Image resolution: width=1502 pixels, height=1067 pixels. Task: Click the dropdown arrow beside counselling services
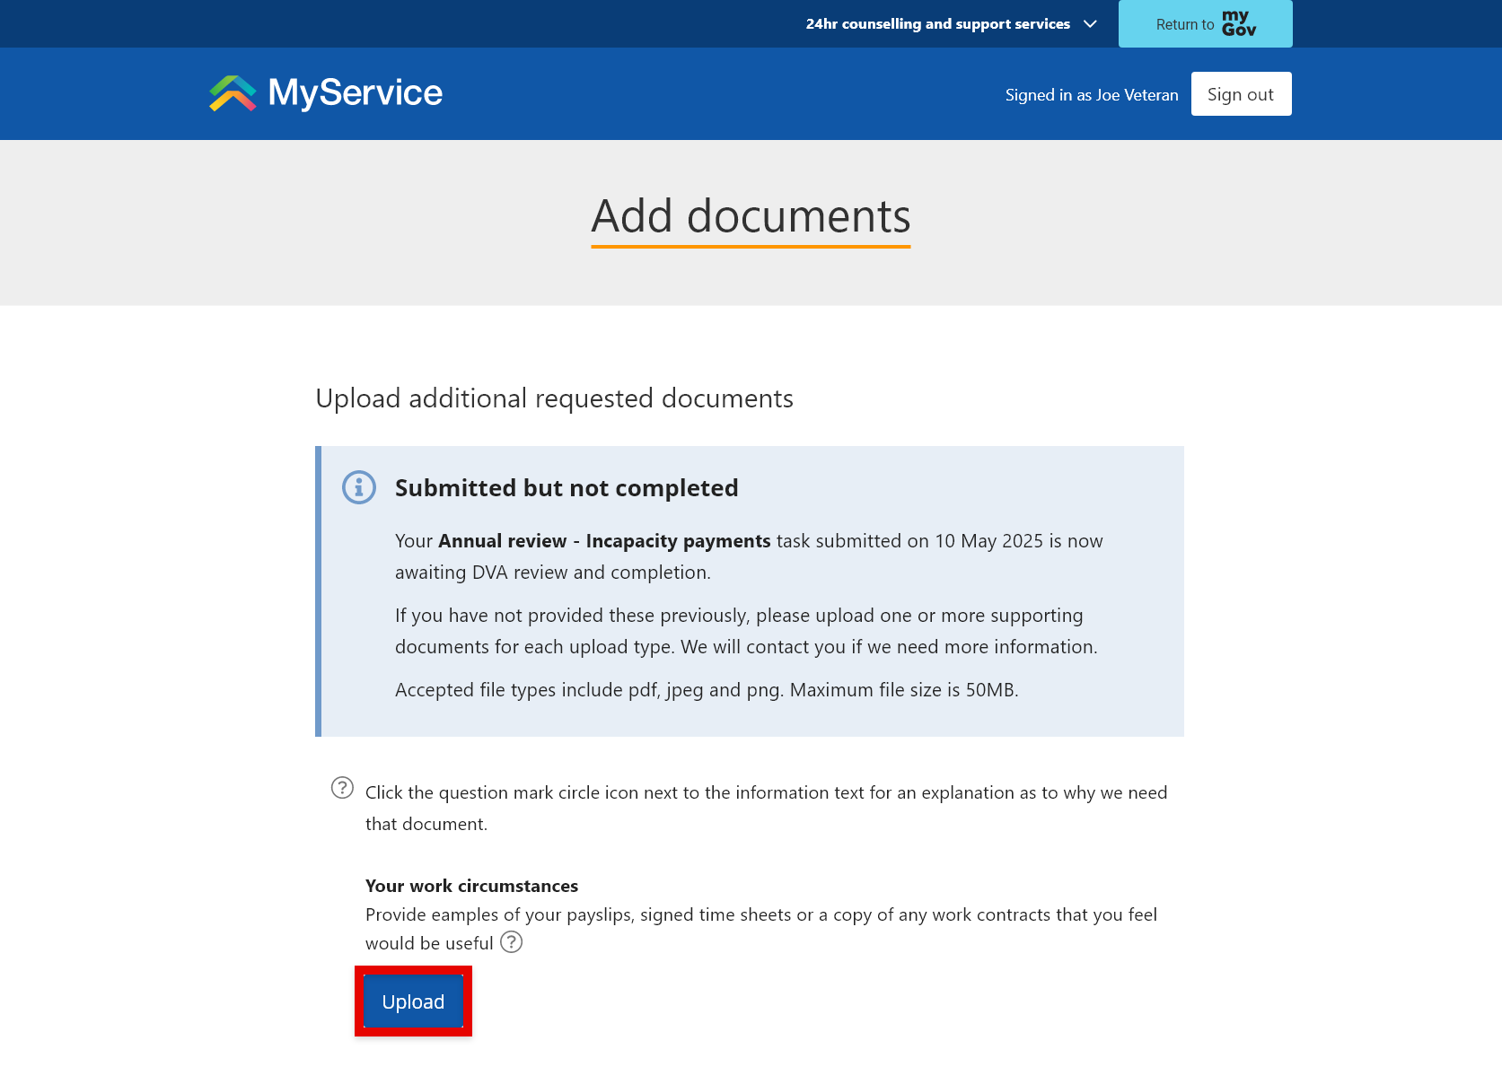1090,24
